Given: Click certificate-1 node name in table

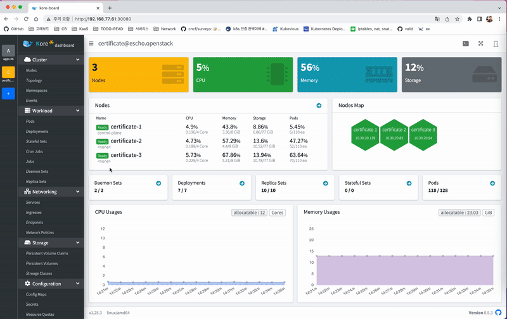Looking at the screenshot, I should 126,127.
